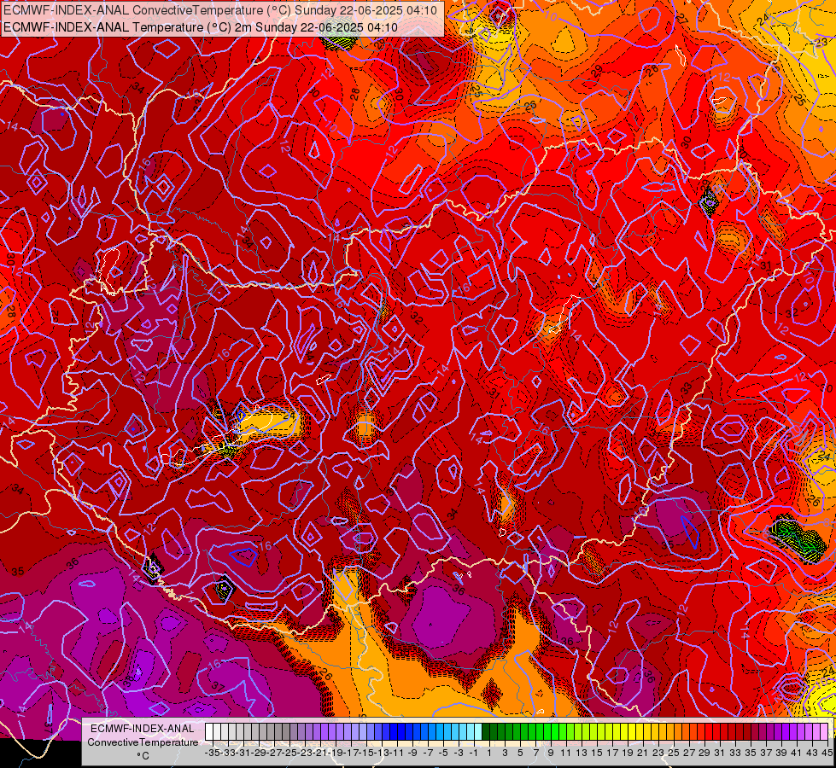Click the '-9' value on the legend scale
The image size is (836, 768).
[412, 753]
